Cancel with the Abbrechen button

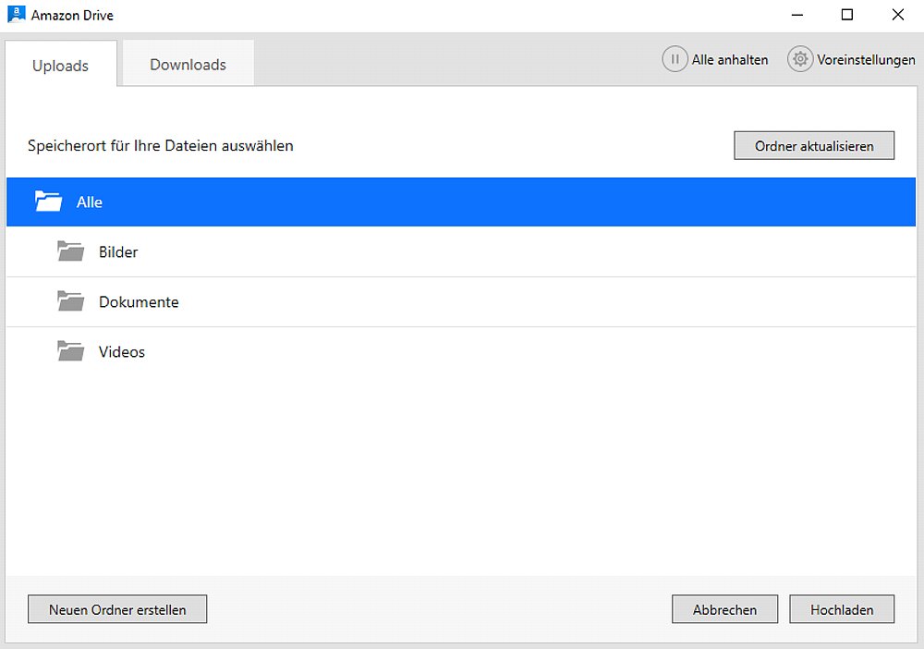(724, 609)
